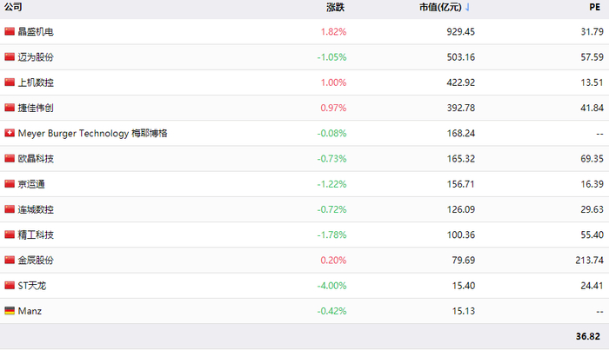Select PE value 13.51
This screenshot has height=350, width=609.
(592, 83)
